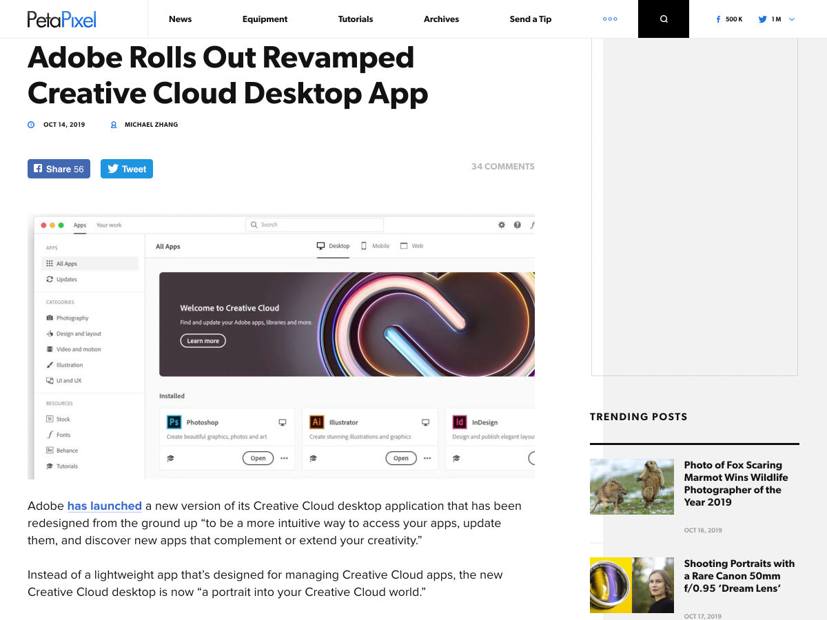Open articles from Oct 14, 2019
The height and width of the screenshot is (620, 827).
click(x=64, y=125)
